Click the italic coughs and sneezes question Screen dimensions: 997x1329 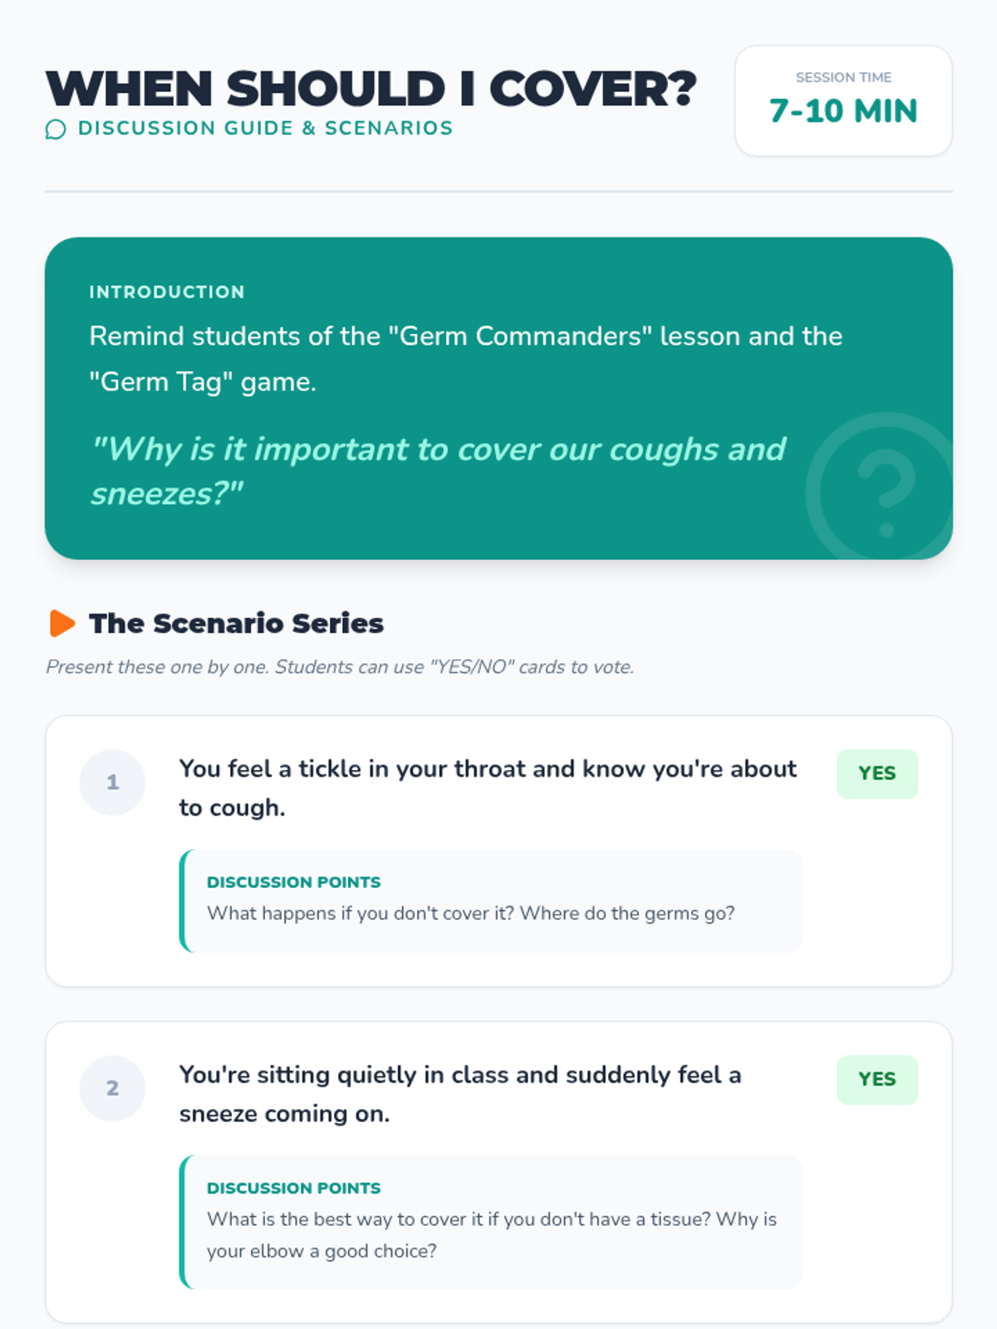click(438, 471)
